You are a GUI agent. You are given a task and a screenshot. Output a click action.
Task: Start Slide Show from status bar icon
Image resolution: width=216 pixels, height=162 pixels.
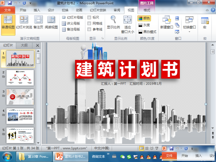pos(157,148)
